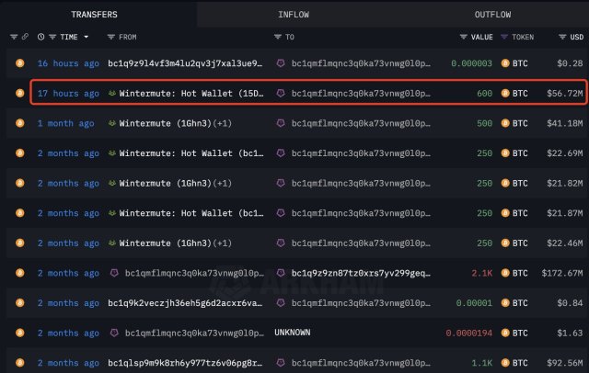
Task: Click Wintermute logo in the 1 month ago row
Action: (x=112, y=123)
